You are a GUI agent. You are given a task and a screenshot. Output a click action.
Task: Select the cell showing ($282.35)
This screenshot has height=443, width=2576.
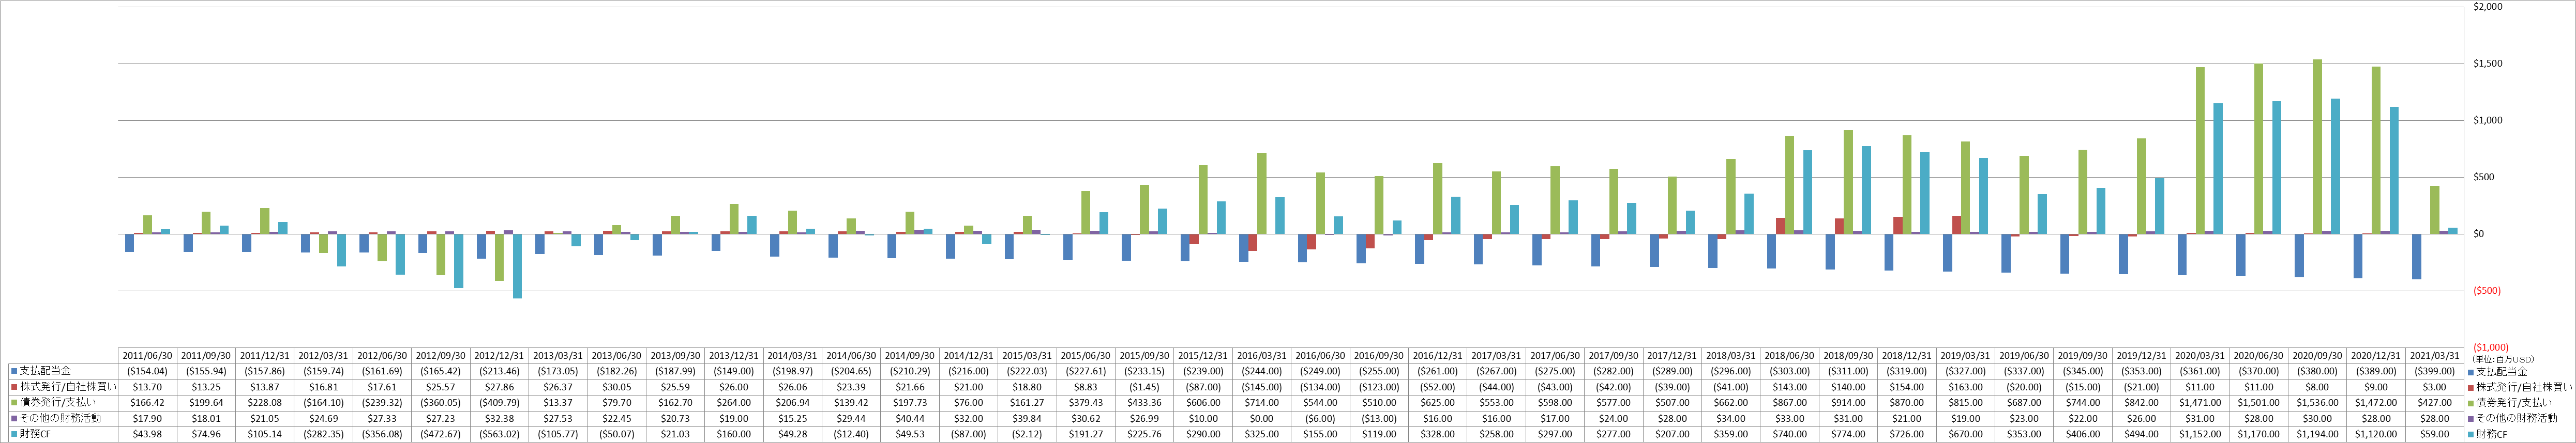click(324, 435)
